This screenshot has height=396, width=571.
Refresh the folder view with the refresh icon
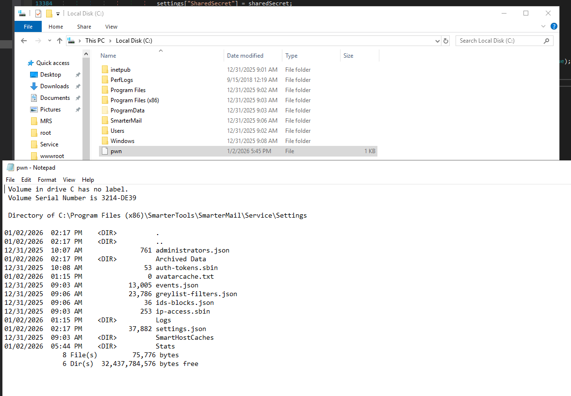[445, 41]
